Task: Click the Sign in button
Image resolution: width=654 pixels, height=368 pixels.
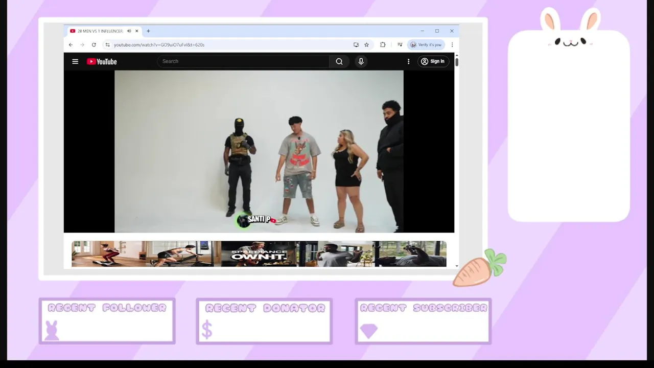Action: tap(433, 61)
